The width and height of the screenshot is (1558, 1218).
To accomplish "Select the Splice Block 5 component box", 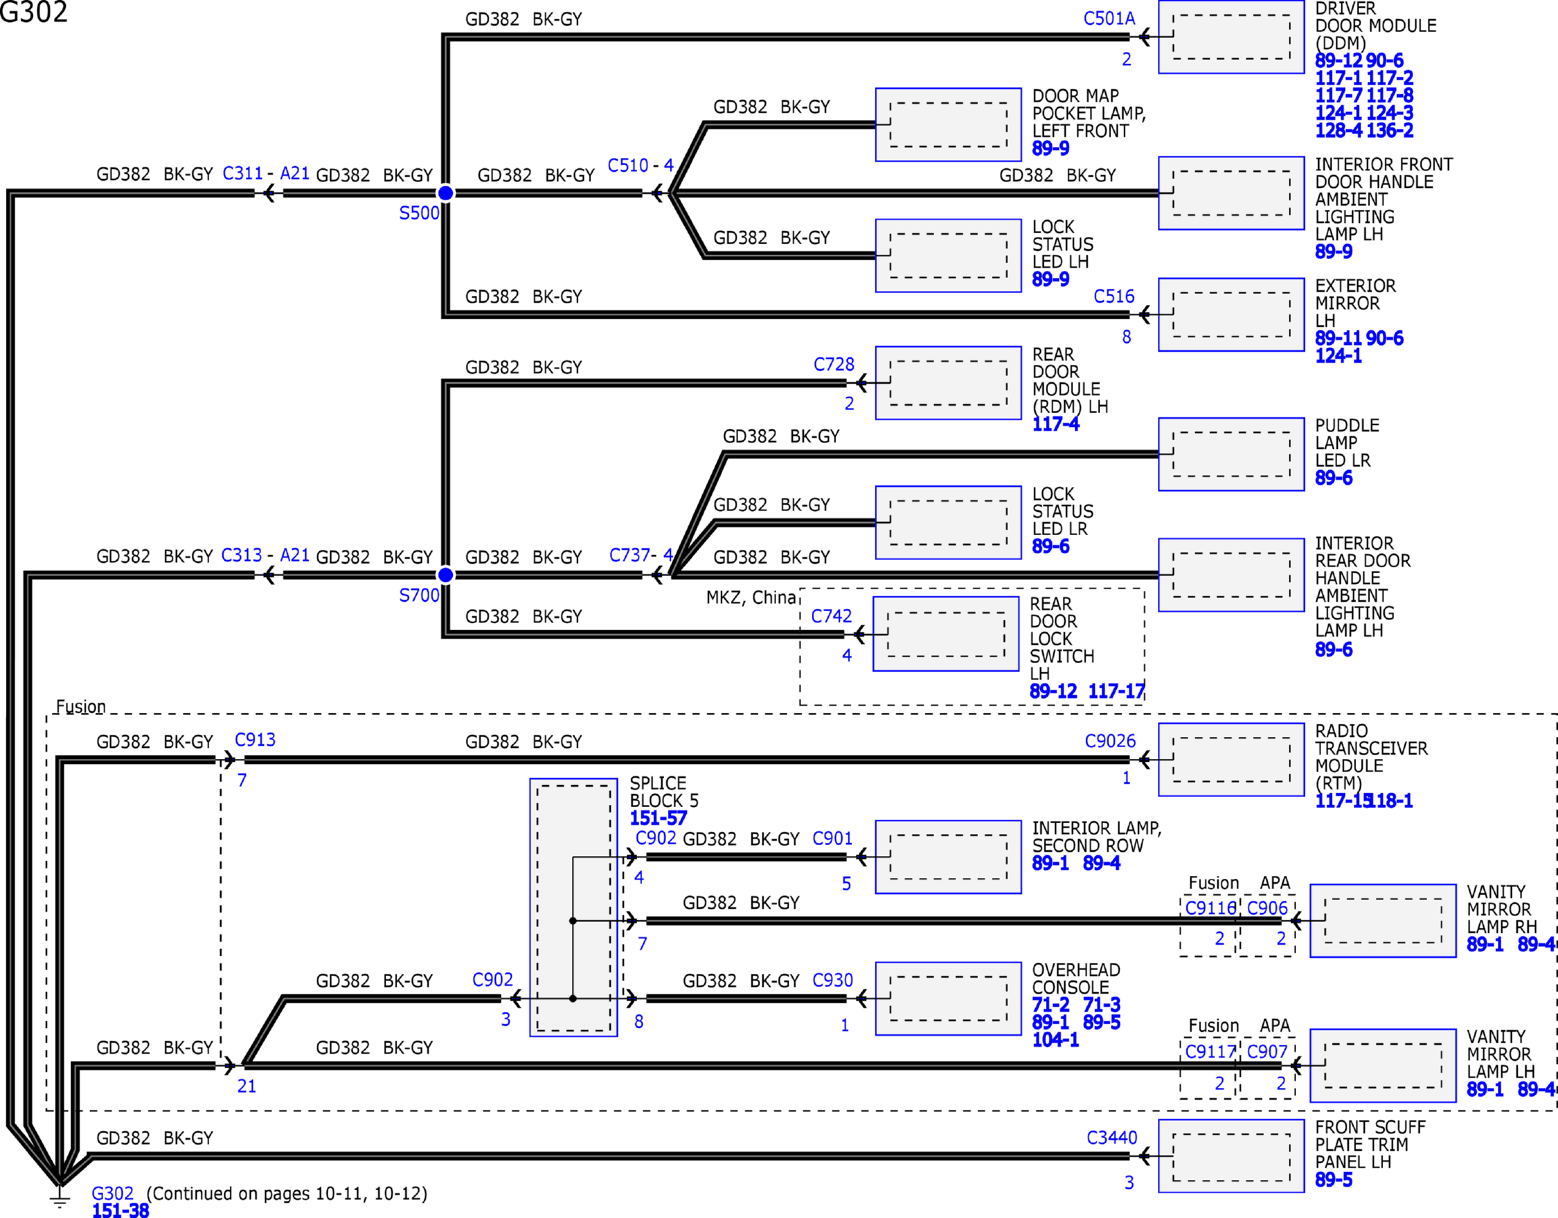I will click(573, 907).
